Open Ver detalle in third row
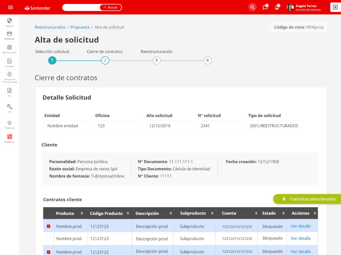This screenshot has width=341, height=255. pos(301,252)
